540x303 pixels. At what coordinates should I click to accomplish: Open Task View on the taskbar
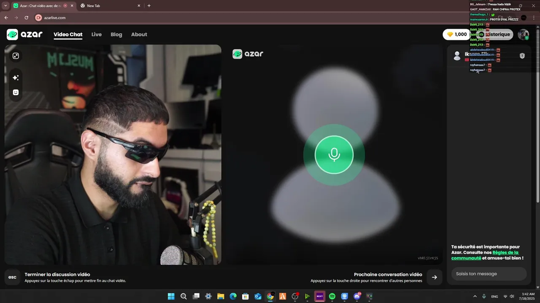tap(196, 296)
